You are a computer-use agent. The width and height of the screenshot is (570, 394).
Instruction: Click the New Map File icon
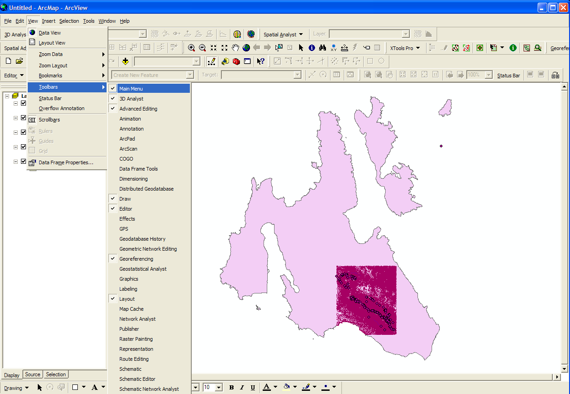pyautogui.click(x=8, y=61)
